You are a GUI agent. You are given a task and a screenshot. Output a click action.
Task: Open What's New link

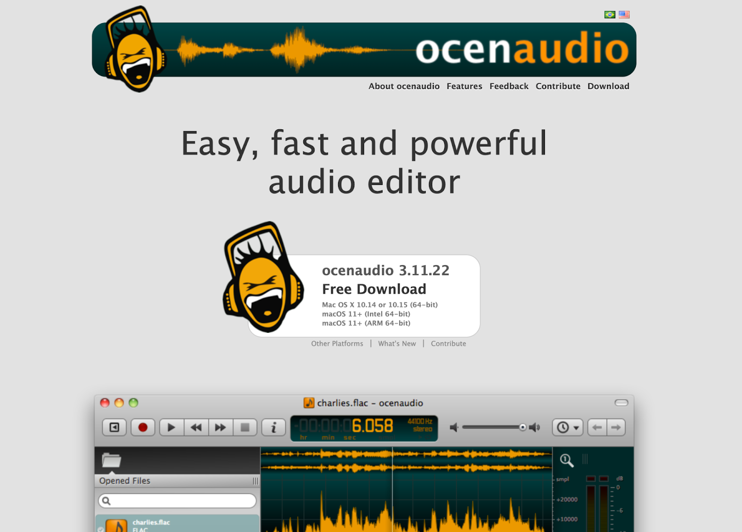click(x=397, y=343)
